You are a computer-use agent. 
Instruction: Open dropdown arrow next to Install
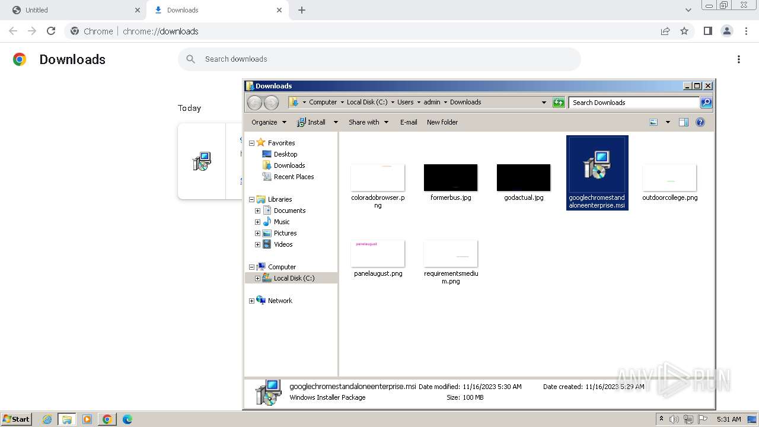point(335,122)
